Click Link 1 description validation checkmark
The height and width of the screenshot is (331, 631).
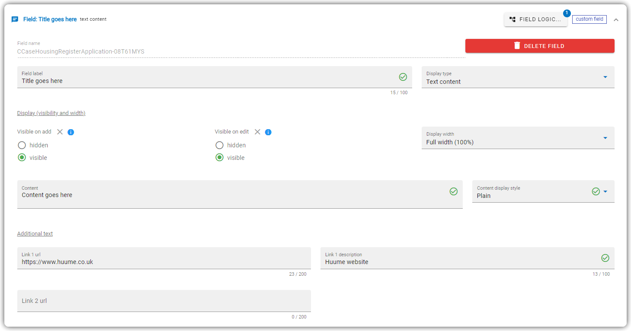pyautogui.click(x=605, y=258)
